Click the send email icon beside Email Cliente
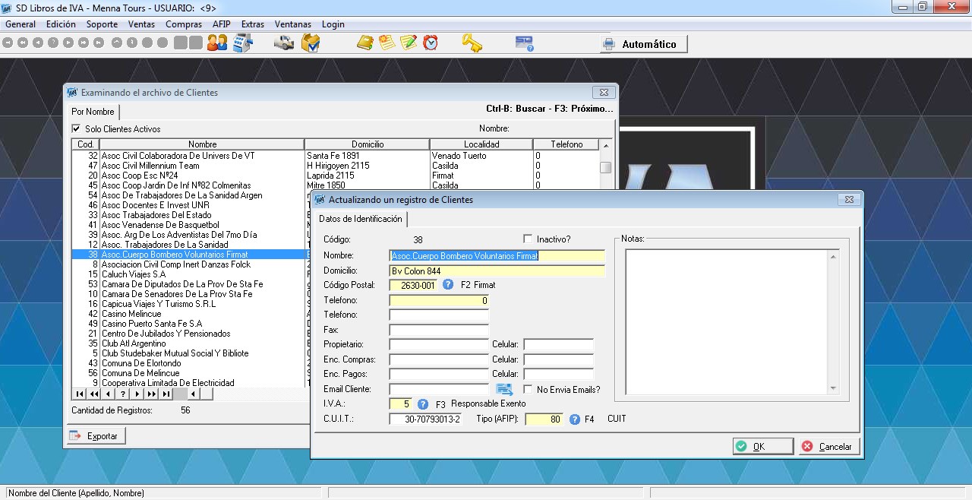The image size is (972, 500). pos(505,390)
